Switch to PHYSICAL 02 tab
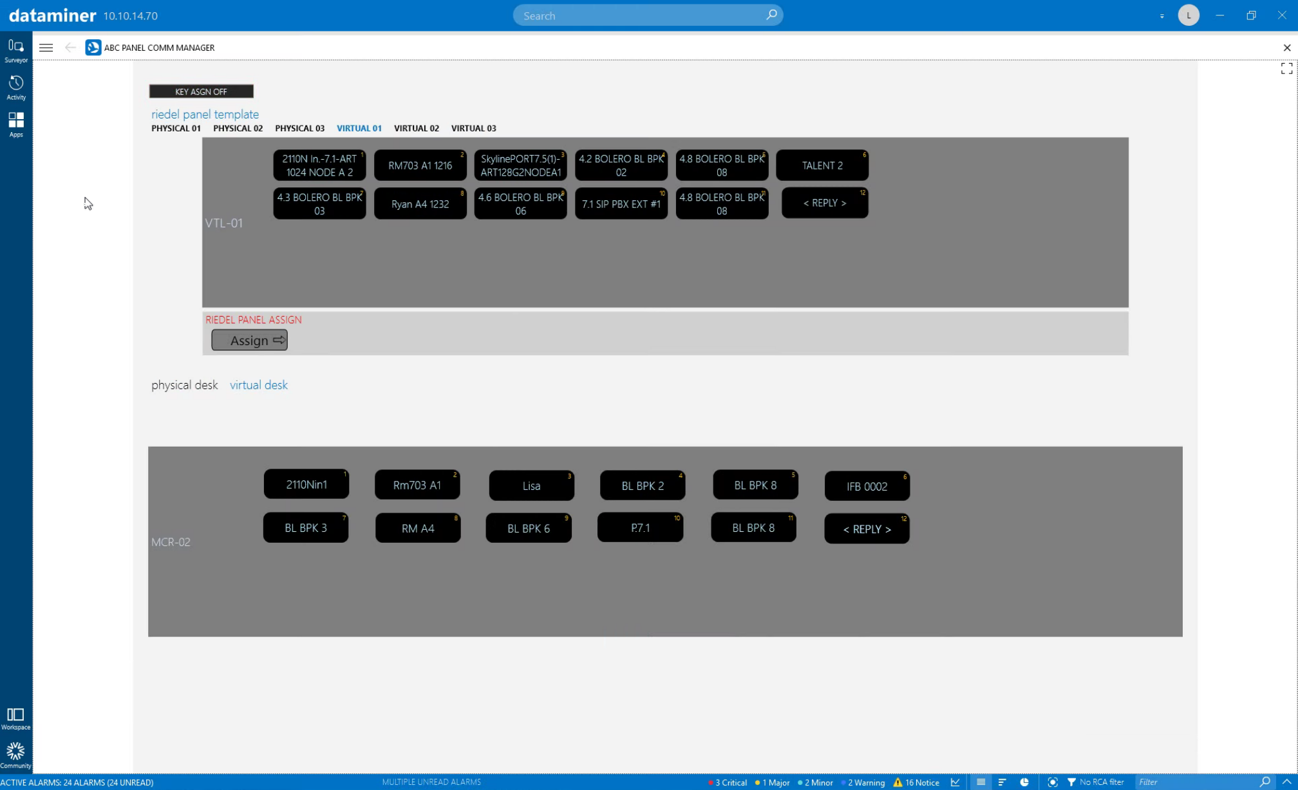This screenshot has width=1298, height=790. (238, 128)
